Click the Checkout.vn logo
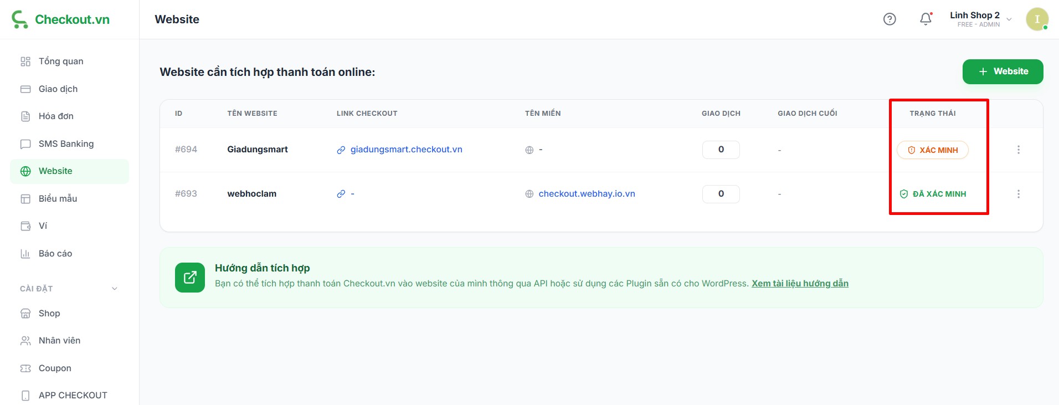This screenshot has height=405, width=1059. pos(61,19)
